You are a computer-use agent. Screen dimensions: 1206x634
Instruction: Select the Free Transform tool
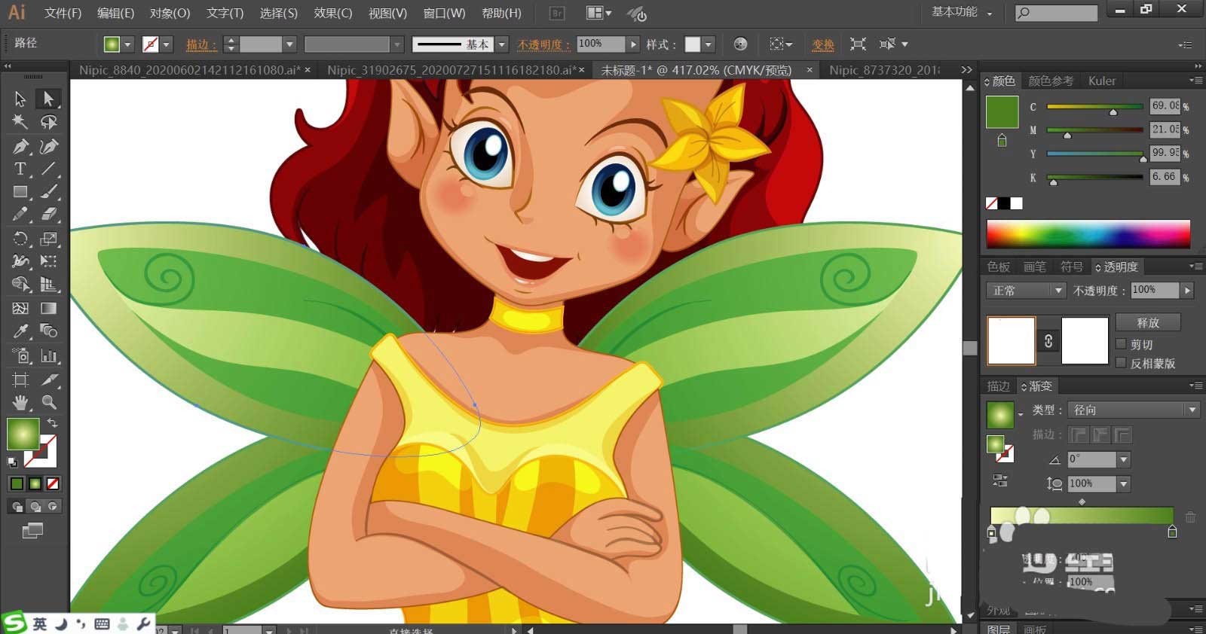pyautogui.click(x=48, y=261)
